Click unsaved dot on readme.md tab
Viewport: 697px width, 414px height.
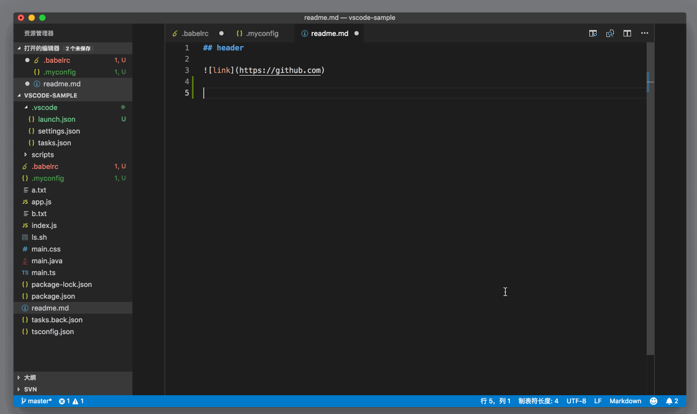pyautogui.click(x=357, y=33)
